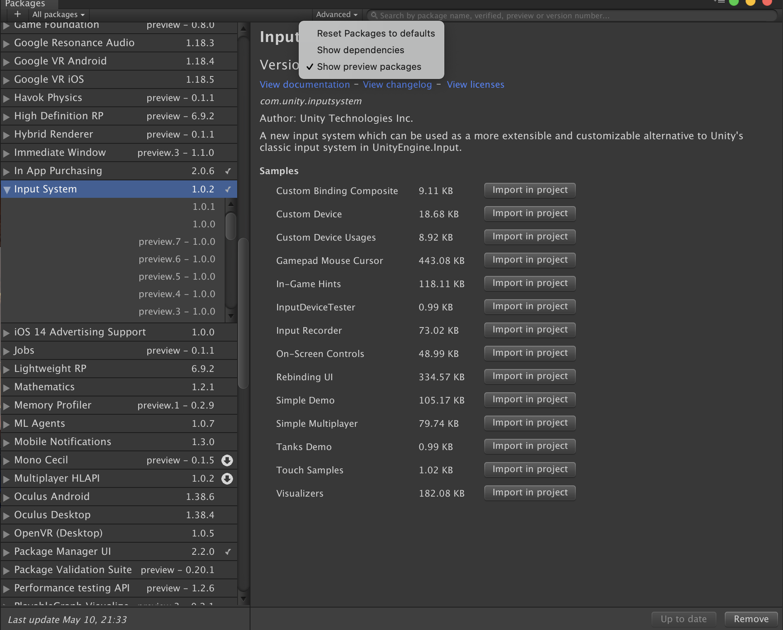Click the installed checkmark next to Package Manager UI
This screenshot has height=630, width=783.
click(228, 551)
